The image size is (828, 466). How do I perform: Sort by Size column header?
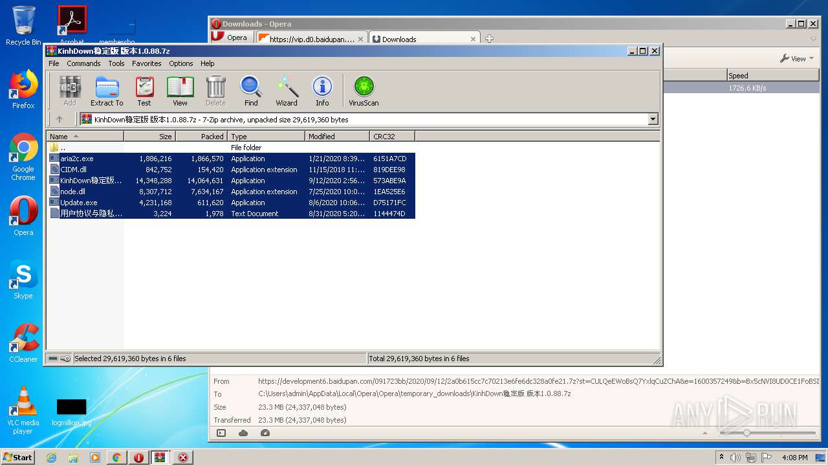click(x=150, y=136)
